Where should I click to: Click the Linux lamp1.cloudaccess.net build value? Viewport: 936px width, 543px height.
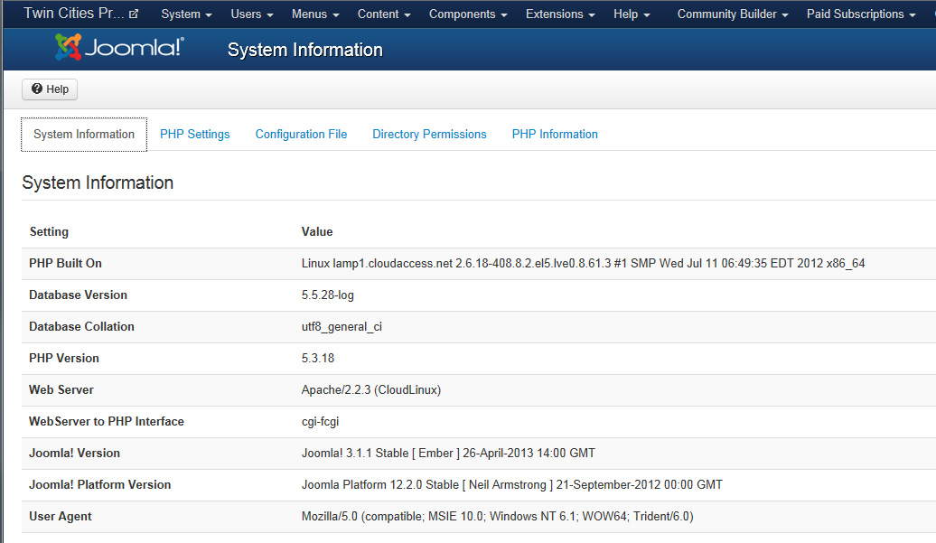point(584,263)
